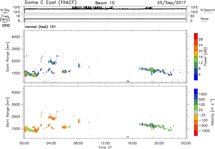Click the "2000" range tick in power panel

[16, 61]
